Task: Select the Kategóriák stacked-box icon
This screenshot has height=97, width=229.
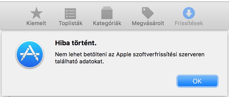Action: click(107, 13)
